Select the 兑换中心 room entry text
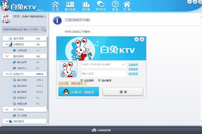Screen dimensions: 202x134 tap(22, 68)
